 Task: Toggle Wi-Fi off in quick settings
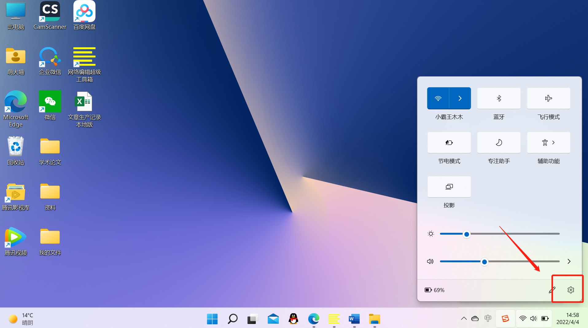pyautogui.click(x=438, y=98)
